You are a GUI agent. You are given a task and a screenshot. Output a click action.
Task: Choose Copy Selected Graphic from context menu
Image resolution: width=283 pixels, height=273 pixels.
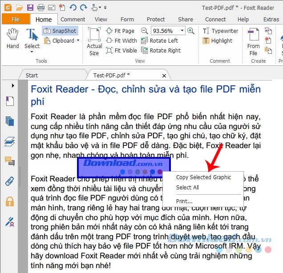[203, 177]
